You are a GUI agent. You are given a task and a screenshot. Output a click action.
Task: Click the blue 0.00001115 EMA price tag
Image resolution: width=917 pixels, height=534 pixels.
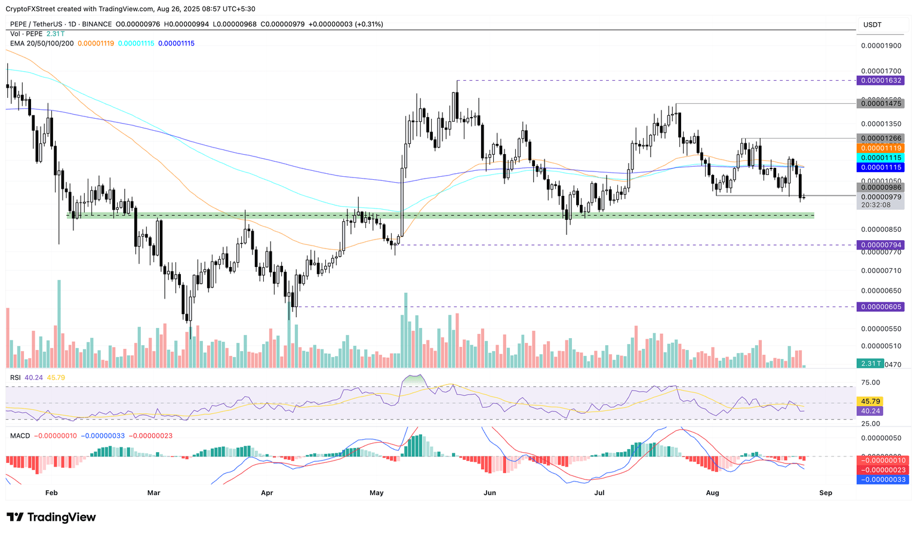(880, 167)
